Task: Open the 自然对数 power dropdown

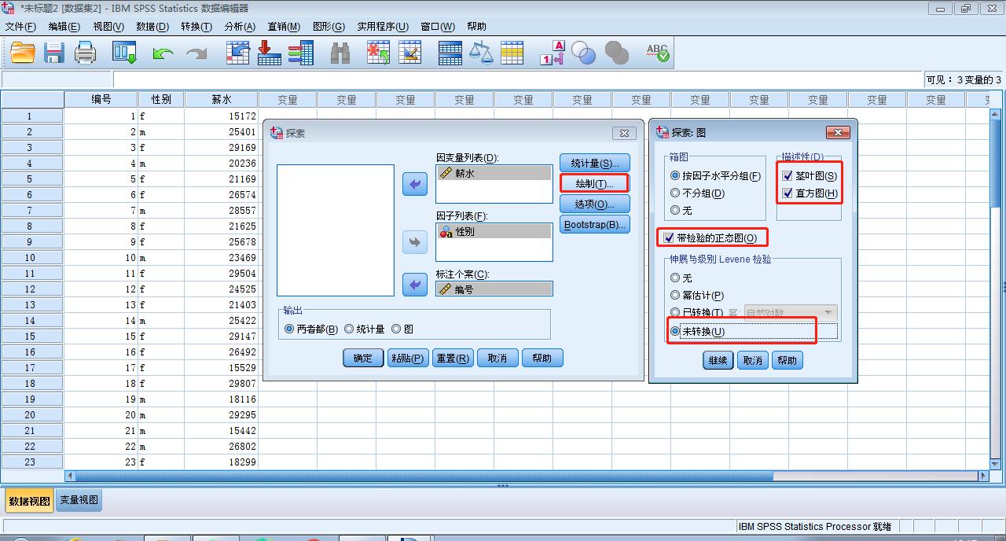Action: coord(791,313)
